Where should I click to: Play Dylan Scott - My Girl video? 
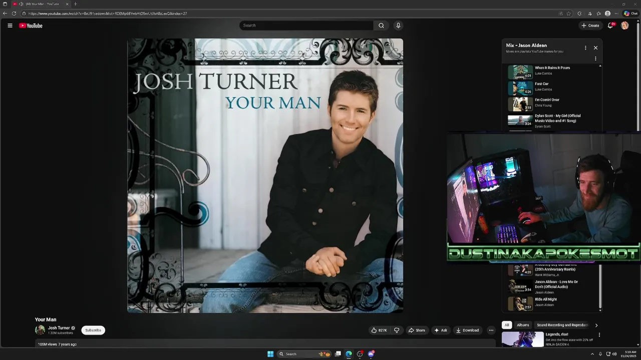[557, 118]
